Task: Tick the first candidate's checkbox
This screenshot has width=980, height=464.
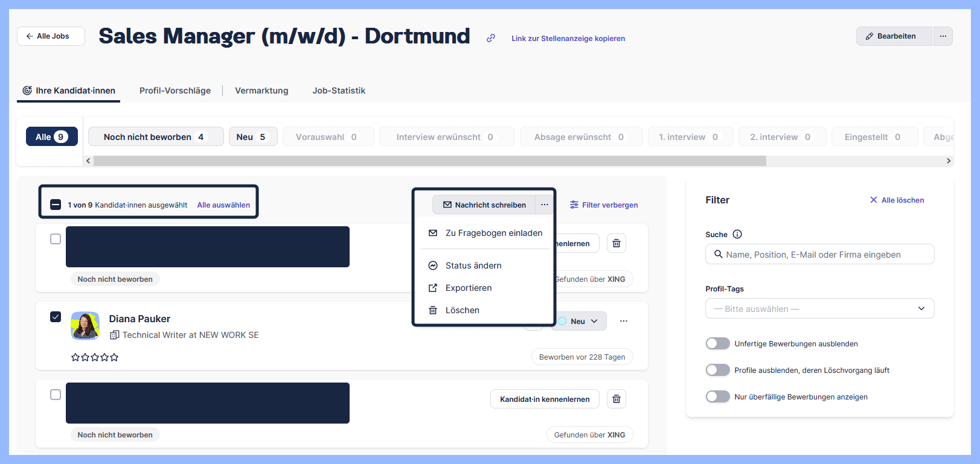Action: [56, 239]
